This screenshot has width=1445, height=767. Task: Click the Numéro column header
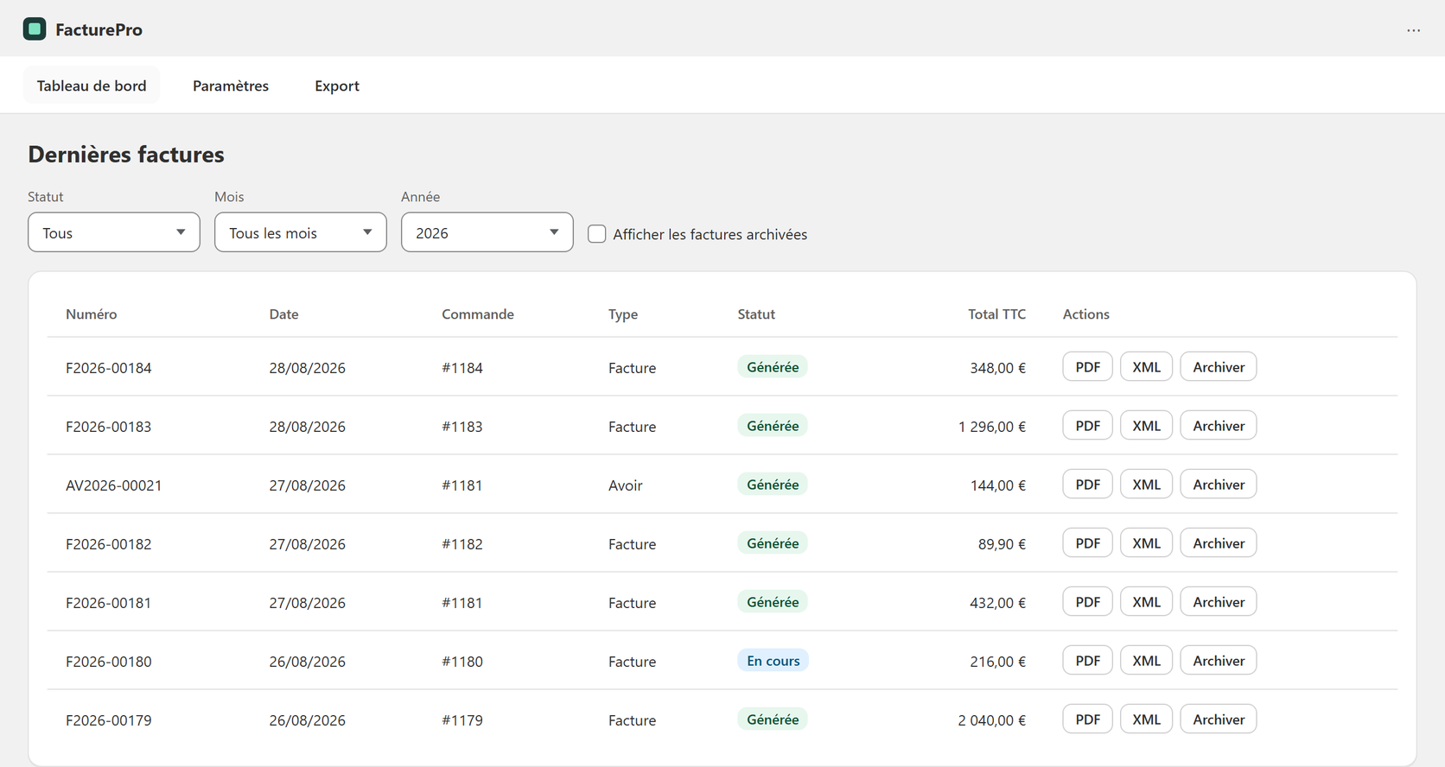coord(92,314)
